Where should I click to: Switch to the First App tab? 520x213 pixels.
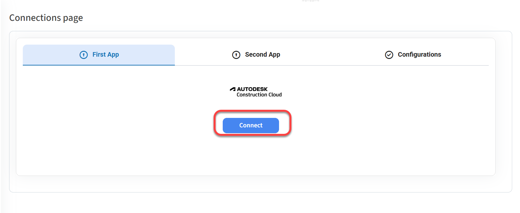point(99,55)
